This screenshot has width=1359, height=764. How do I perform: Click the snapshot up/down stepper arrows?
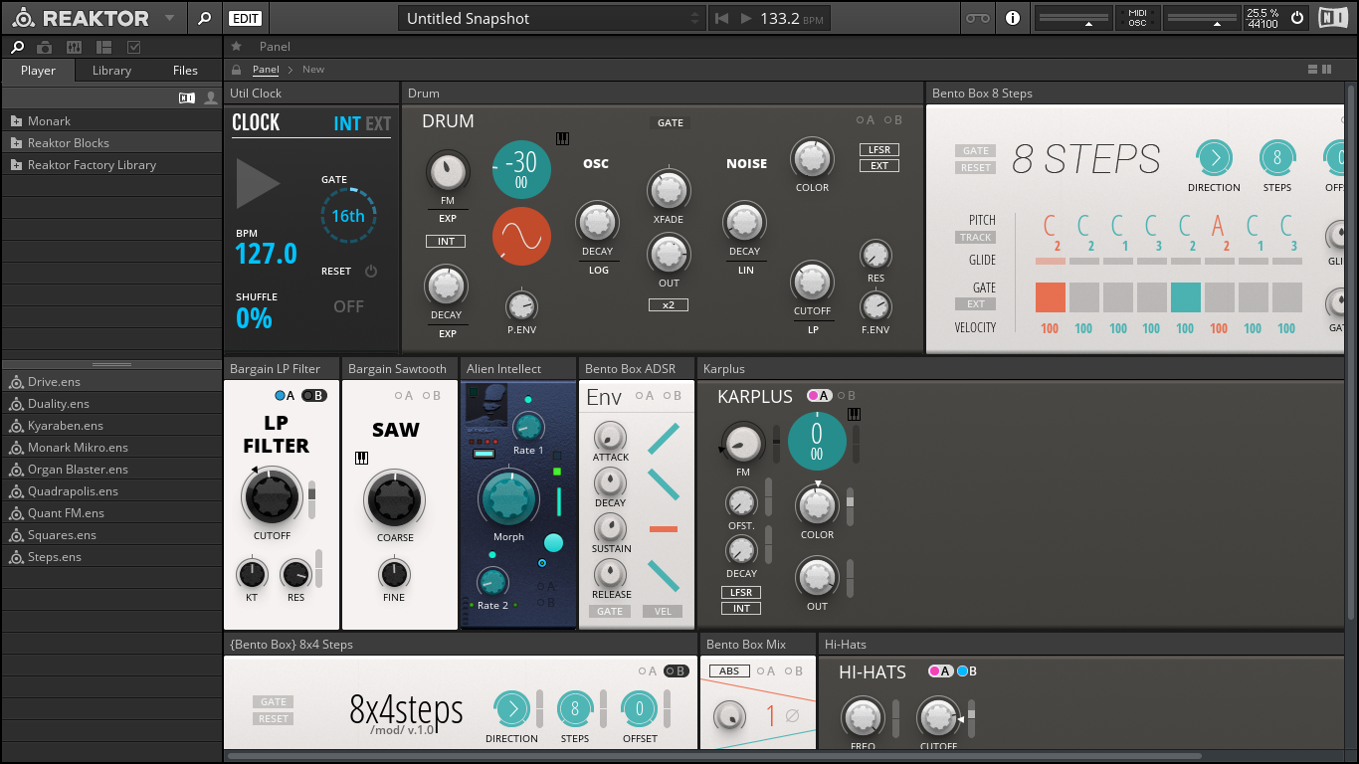click(x=695, y=18)
